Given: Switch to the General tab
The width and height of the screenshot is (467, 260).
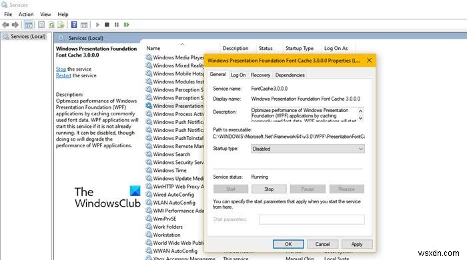Looking at the screenshot, I should [217, 75].
